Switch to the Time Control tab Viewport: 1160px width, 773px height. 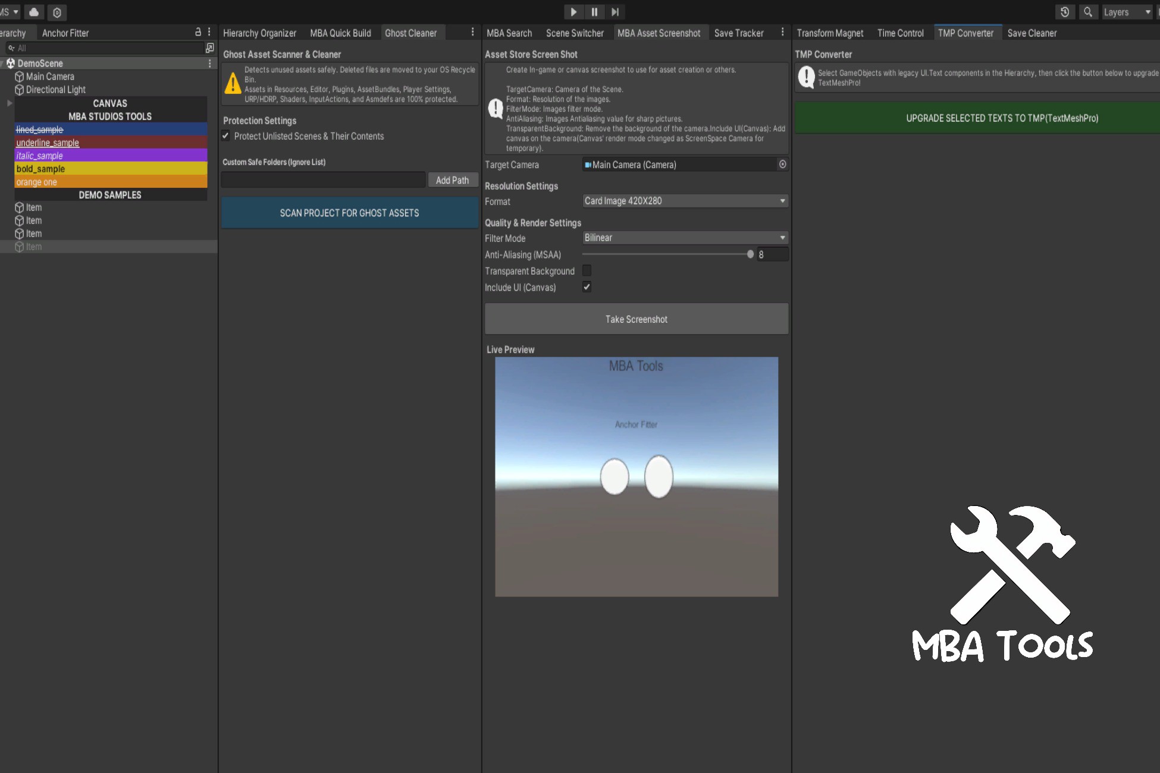[x=901, y=33]
